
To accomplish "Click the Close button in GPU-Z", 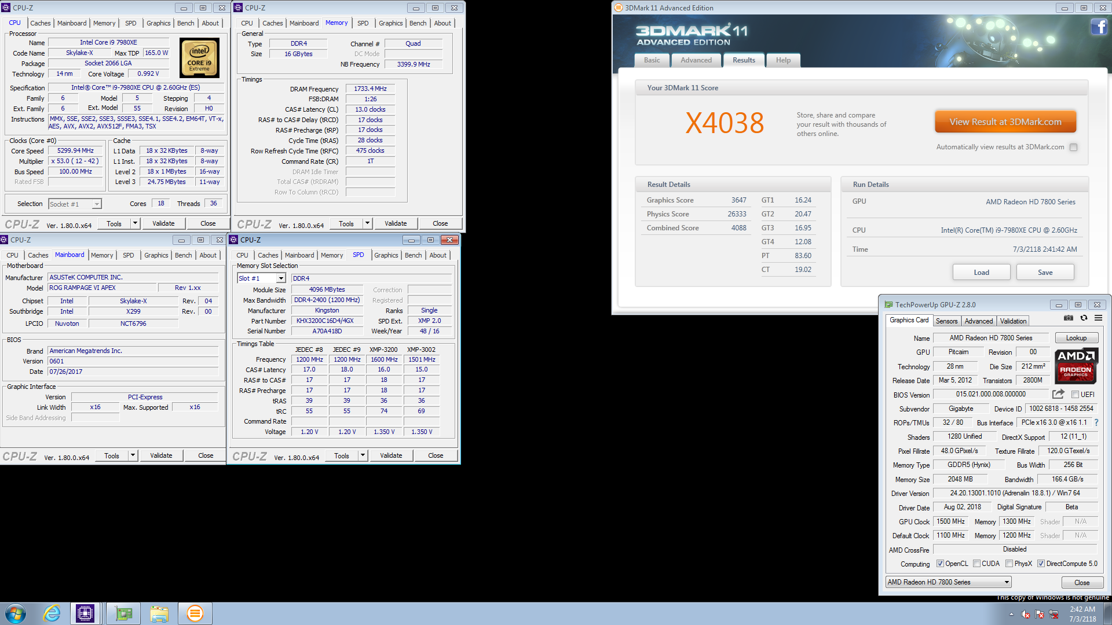I will tap(1082, 583).
